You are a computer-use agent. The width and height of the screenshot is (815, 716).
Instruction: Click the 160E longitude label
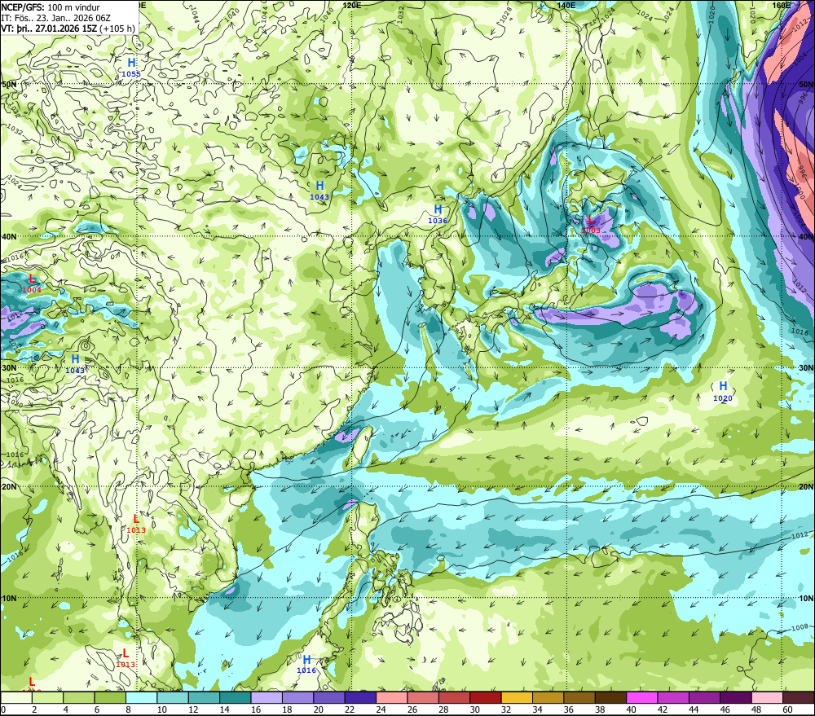click(x=781, y=5)
